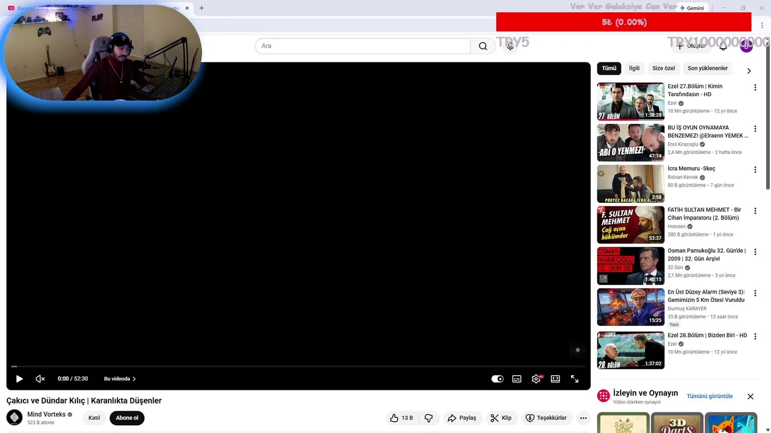
Task: Open 'En Üst Düzey Alarm' video title
Action: (706, 296)
